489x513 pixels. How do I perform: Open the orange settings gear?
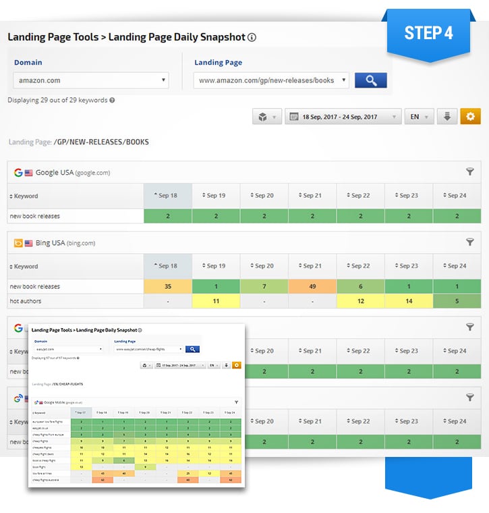(x=470, y=117)
